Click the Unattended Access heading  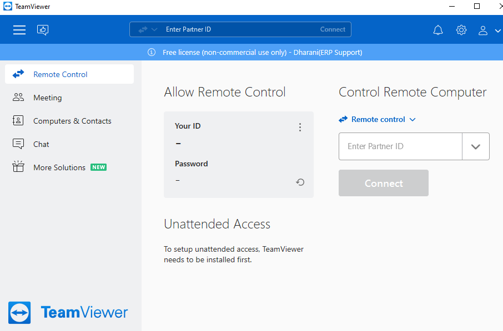pos(217,224)
